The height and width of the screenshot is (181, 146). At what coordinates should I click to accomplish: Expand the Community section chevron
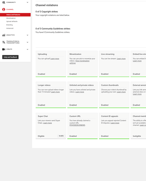click(x=28, y=2)
